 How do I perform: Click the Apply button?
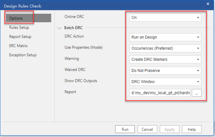(169, 129)
